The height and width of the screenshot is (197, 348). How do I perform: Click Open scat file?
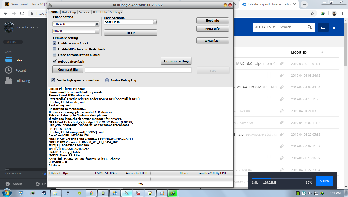68,70
